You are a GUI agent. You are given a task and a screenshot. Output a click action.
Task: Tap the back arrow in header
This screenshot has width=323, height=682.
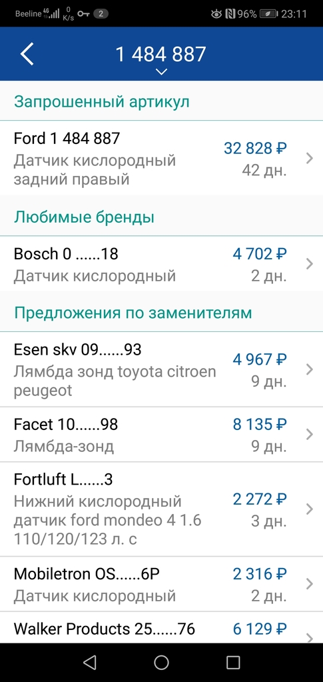27,55
